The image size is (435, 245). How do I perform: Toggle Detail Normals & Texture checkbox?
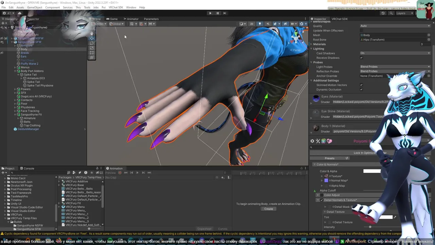(321, 200)
